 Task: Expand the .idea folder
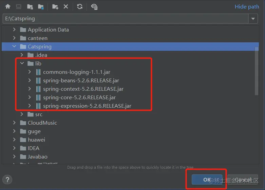pos(22,55)
